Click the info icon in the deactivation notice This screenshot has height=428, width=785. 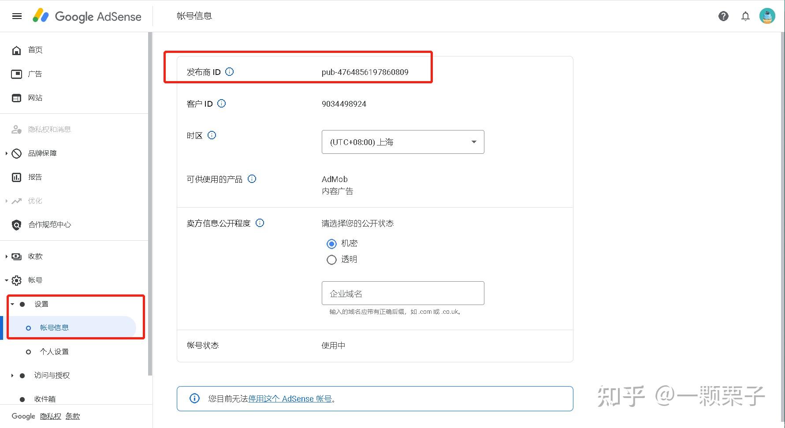click(x=194, y=398)
